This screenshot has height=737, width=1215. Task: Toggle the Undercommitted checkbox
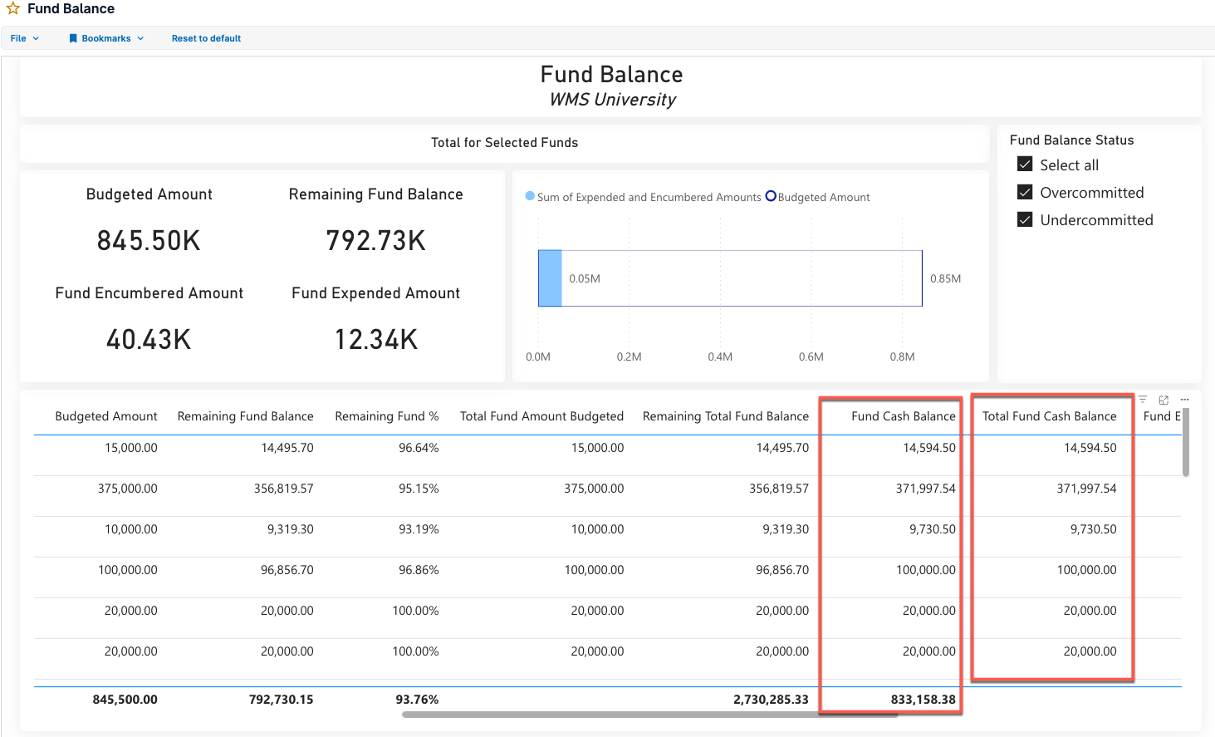click(1025, 219)
